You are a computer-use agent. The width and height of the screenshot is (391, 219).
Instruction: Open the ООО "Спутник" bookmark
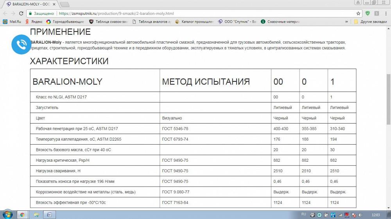tap(237, 21)
